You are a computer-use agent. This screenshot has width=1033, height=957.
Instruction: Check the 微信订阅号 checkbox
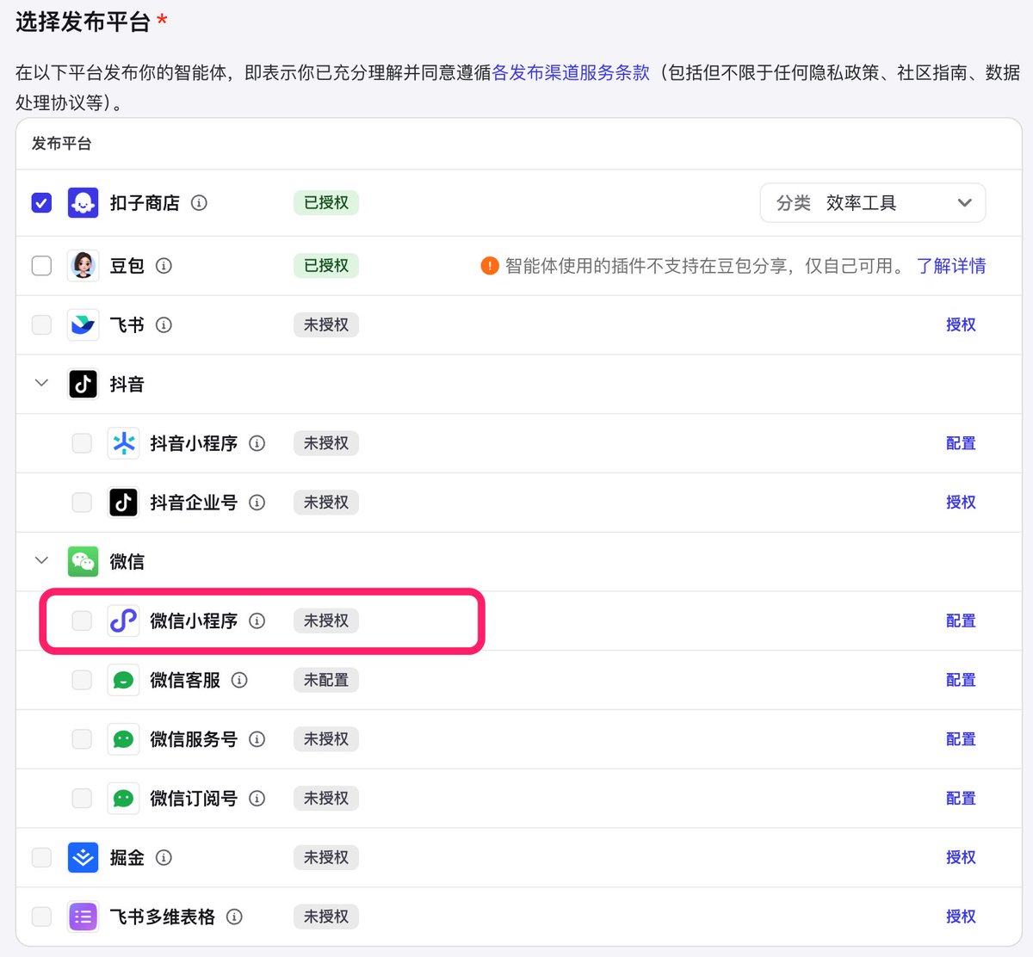(82, 799)
